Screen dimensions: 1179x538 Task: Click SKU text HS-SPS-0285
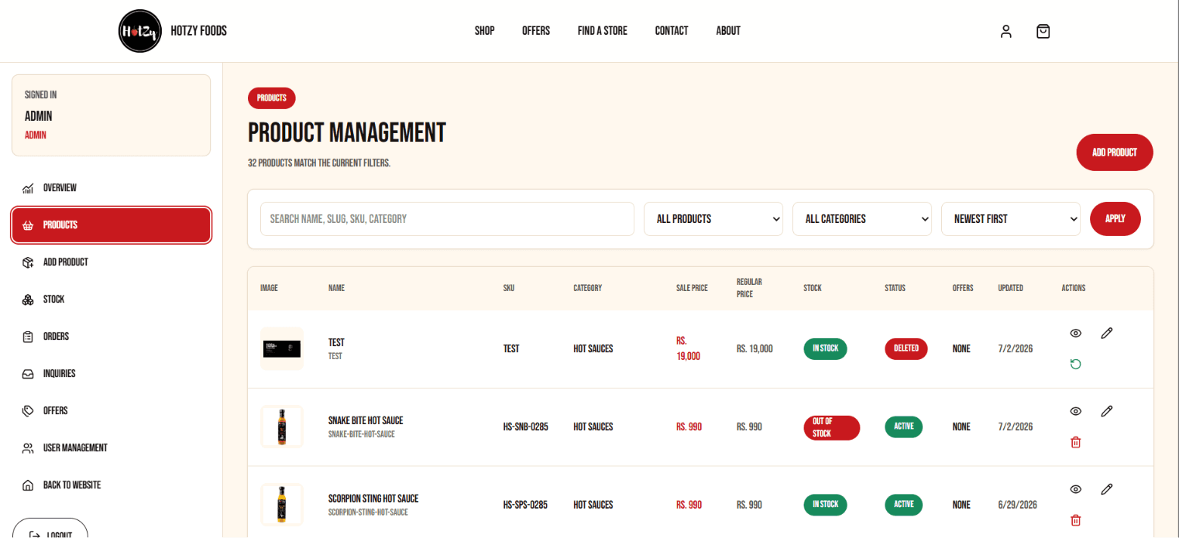click(x=525, y=505)
